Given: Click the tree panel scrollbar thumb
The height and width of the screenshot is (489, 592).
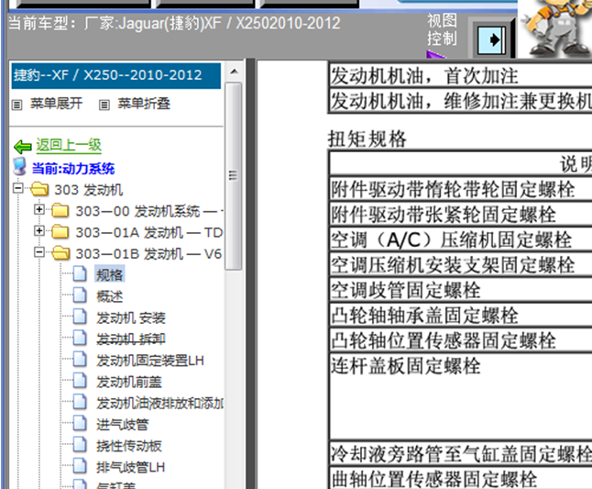Looking at the screenshot, I should point(234,176).
